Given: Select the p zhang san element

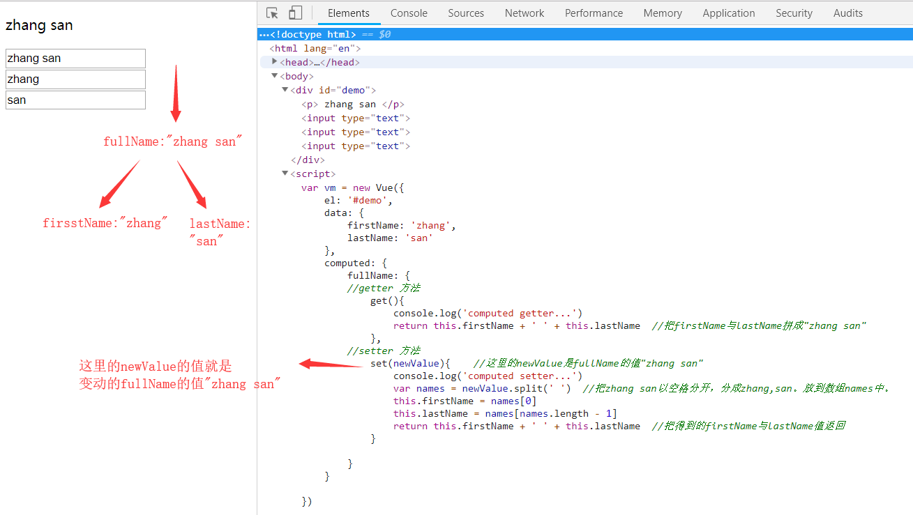Looking at the screenshot, I should pyautogui.click(x=353, y=104).
